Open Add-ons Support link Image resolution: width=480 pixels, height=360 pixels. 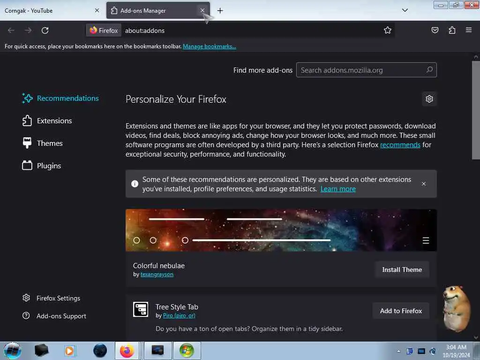(x=54, y=316)
